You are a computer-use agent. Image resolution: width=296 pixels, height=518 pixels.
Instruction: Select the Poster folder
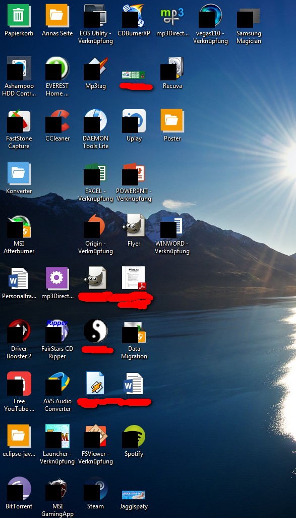[172, 121]
